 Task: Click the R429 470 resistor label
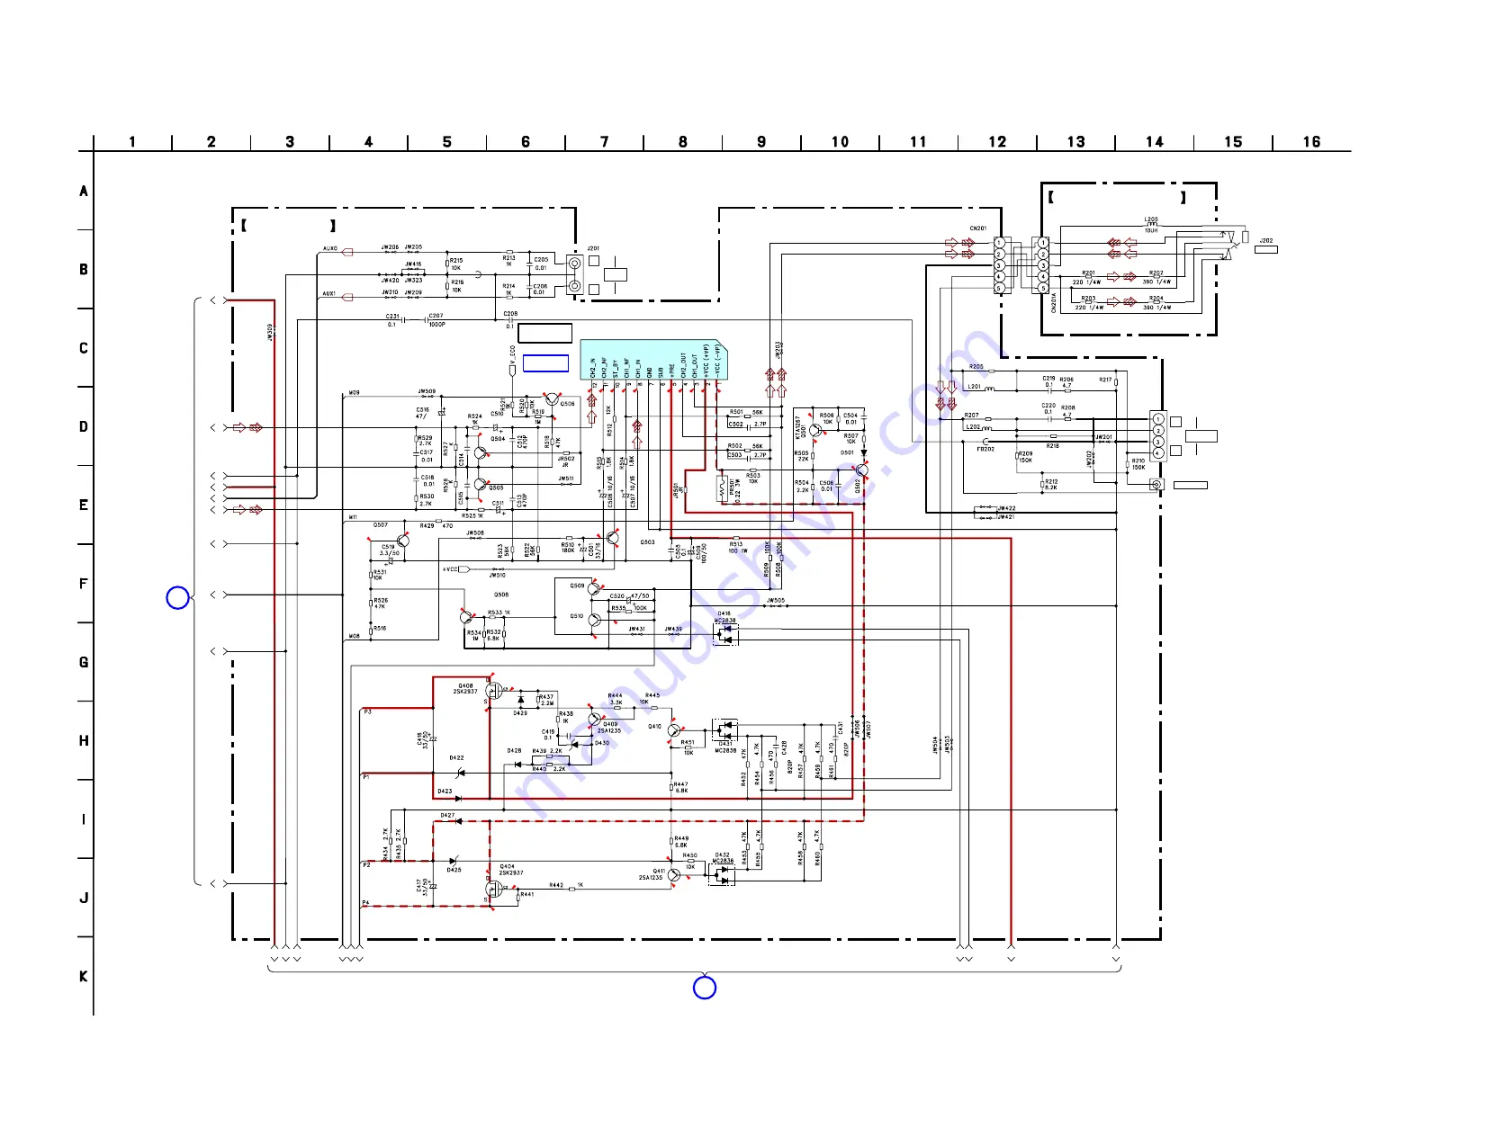[x=436, y=525]
